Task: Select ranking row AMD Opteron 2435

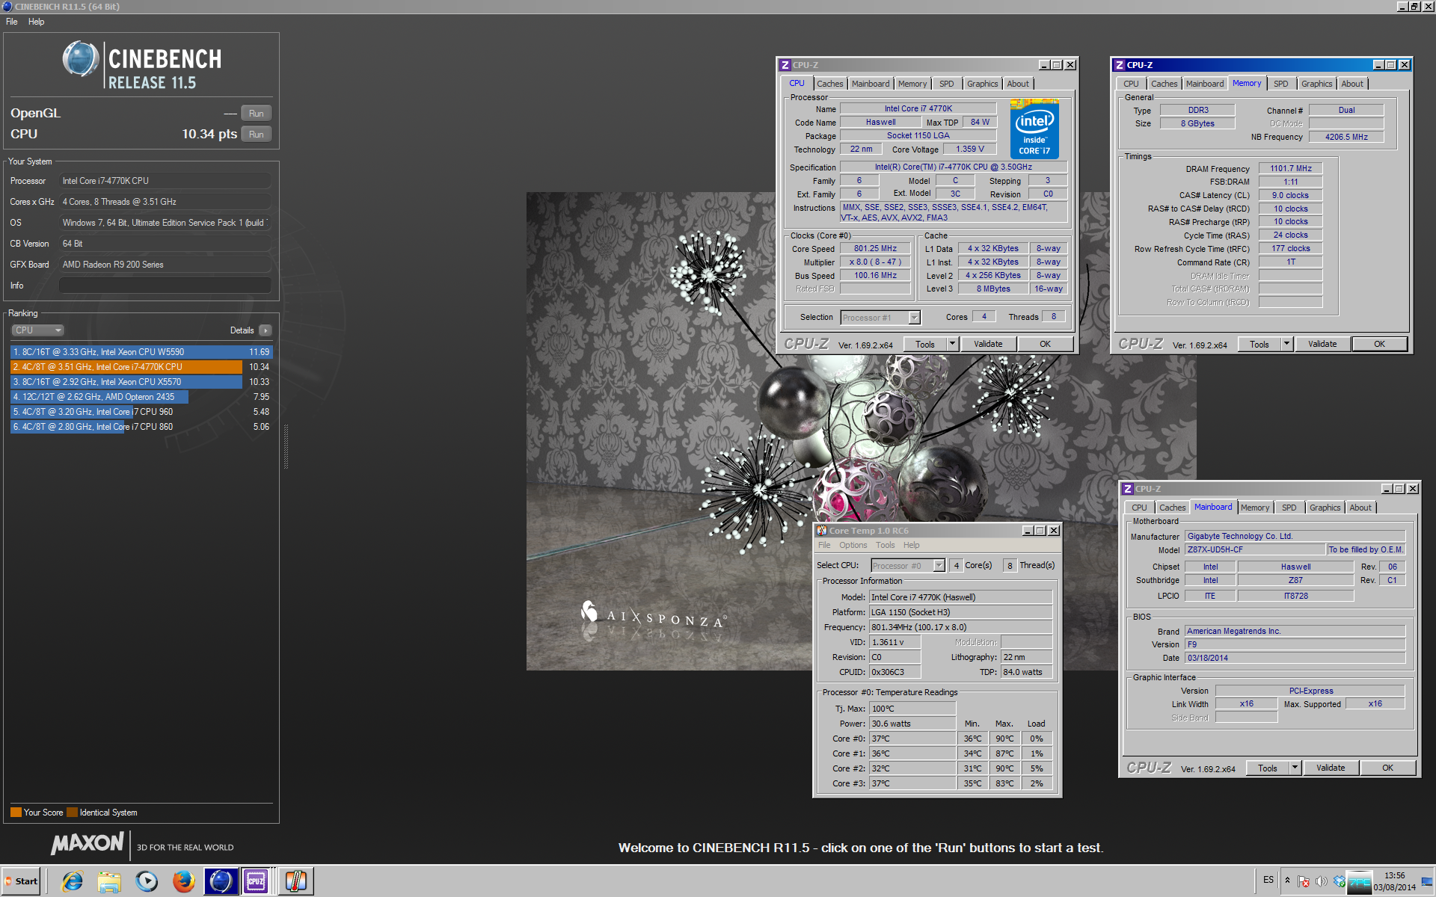Action: (141, 397)
